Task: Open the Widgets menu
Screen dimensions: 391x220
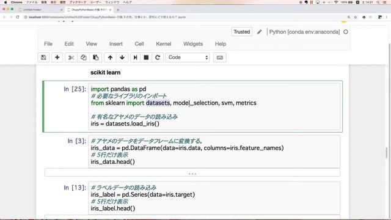Action: (x=193, y=44)
